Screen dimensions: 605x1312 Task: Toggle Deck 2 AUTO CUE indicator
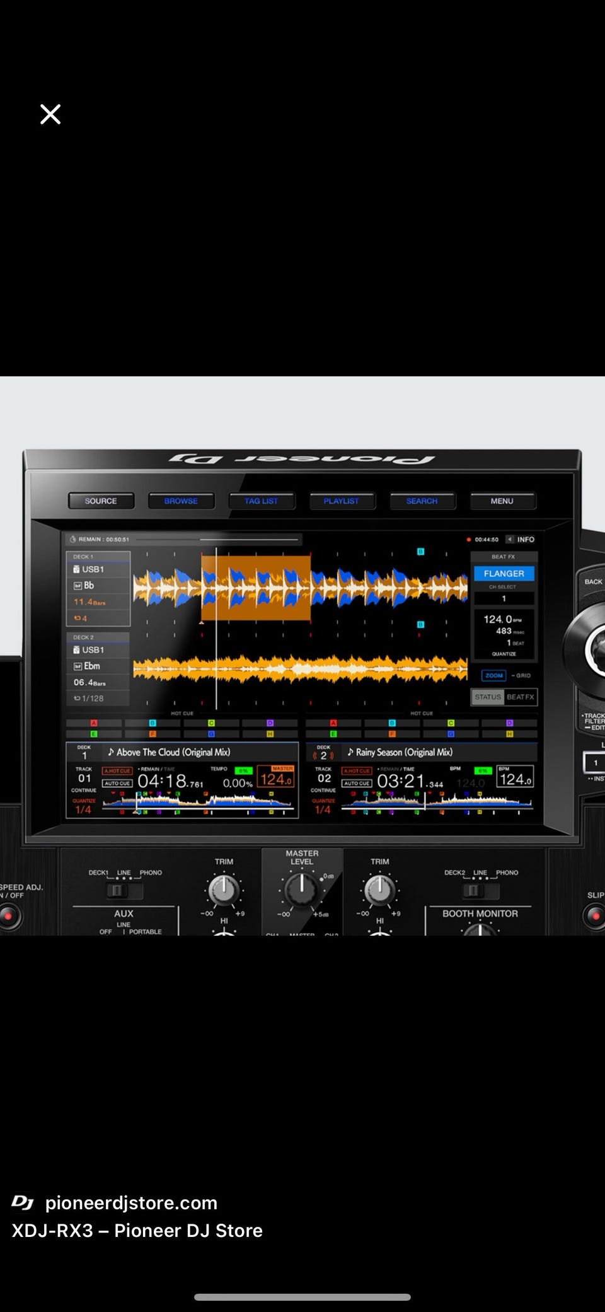(357, 783)
